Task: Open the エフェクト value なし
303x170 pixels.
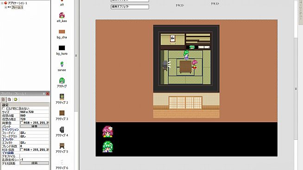Action: coord(34,143)
